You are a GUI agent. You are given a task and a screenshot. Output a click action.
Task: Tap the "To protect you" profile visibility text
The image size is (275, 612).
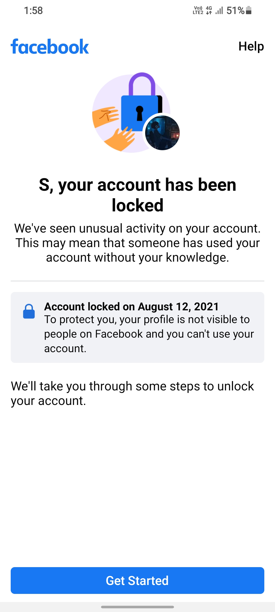[x=149, y=334]
